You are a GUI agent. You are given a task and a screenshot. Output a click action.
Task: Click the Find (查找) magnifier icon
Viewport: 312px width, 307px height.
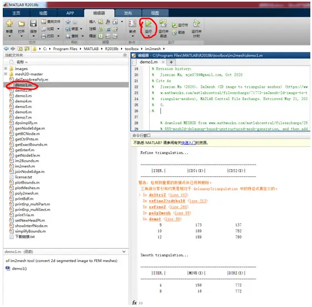68,36
